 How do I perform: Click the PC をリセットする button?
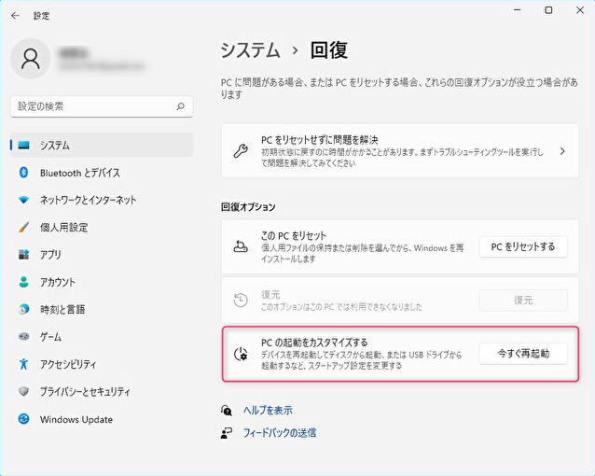click(x=523, y=247)
